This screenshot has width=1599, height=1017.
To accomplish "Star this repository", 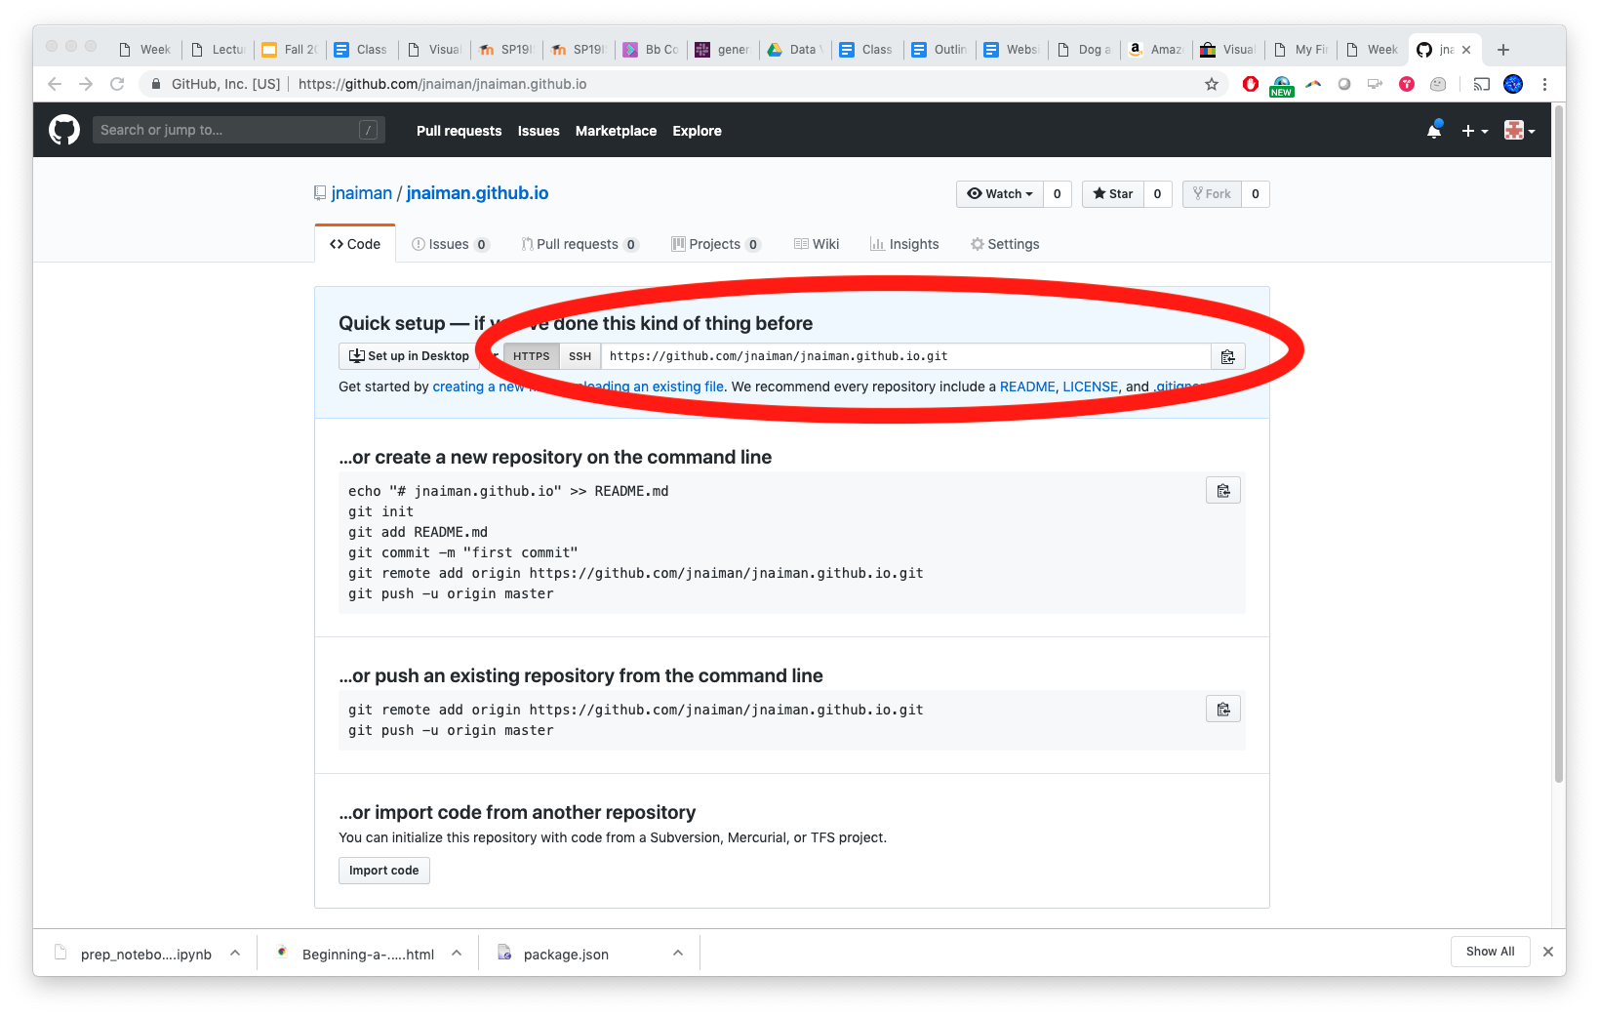I will point(1113,193).
